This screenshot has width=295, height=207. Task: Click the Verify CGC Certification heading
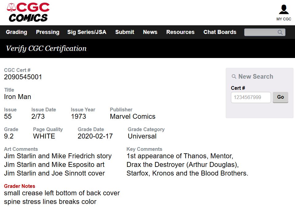pos(46,49)
